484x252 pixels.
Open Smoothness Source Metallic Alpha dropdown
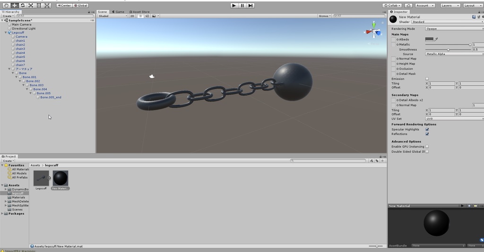tap(454, 54)
